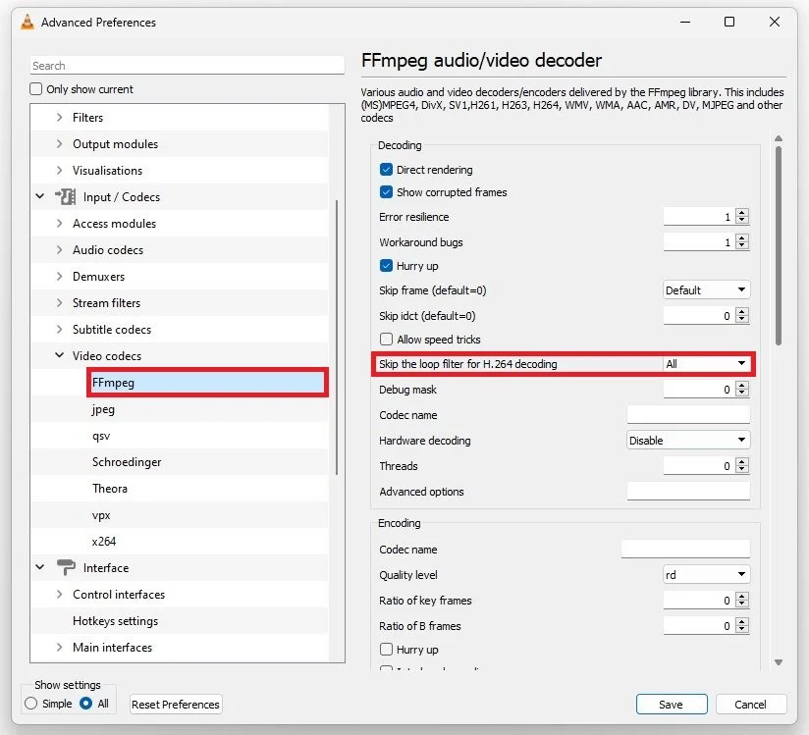Viewport: 809px width, 735px height.
Task: Collapse Input / Codecs section
Action: click(x=39, y=196)
